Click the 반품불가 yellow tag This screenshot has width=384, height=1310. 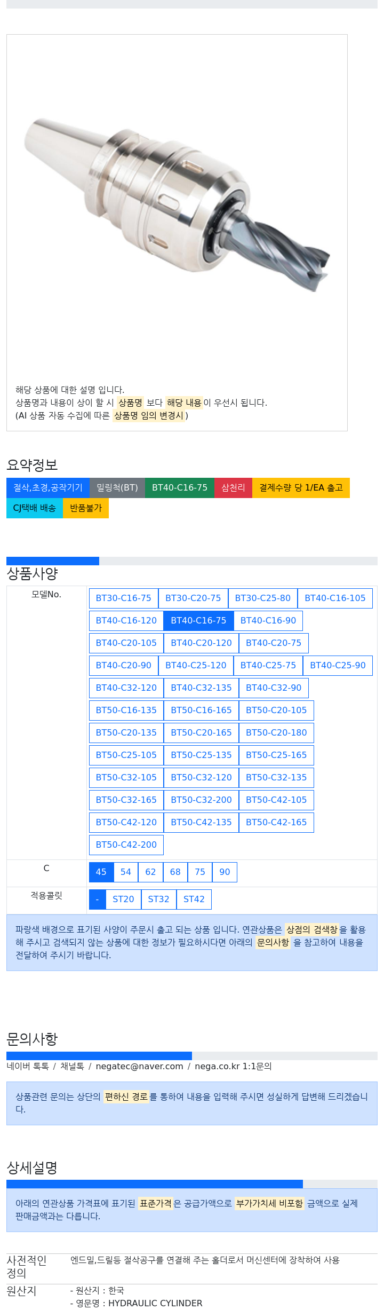(86, 508)
